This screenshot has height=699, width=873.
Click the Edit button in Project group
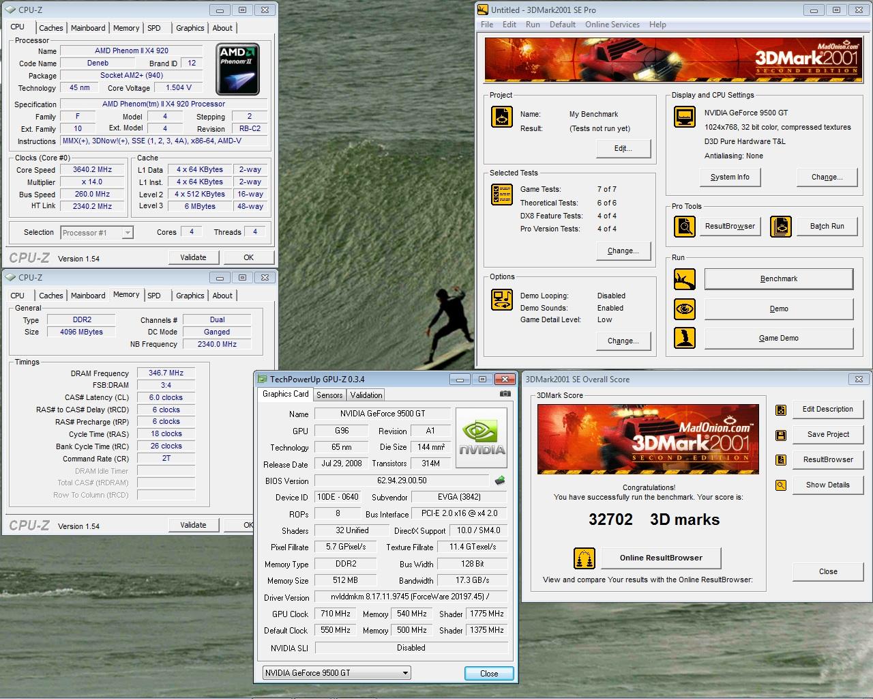click(623, 148)
